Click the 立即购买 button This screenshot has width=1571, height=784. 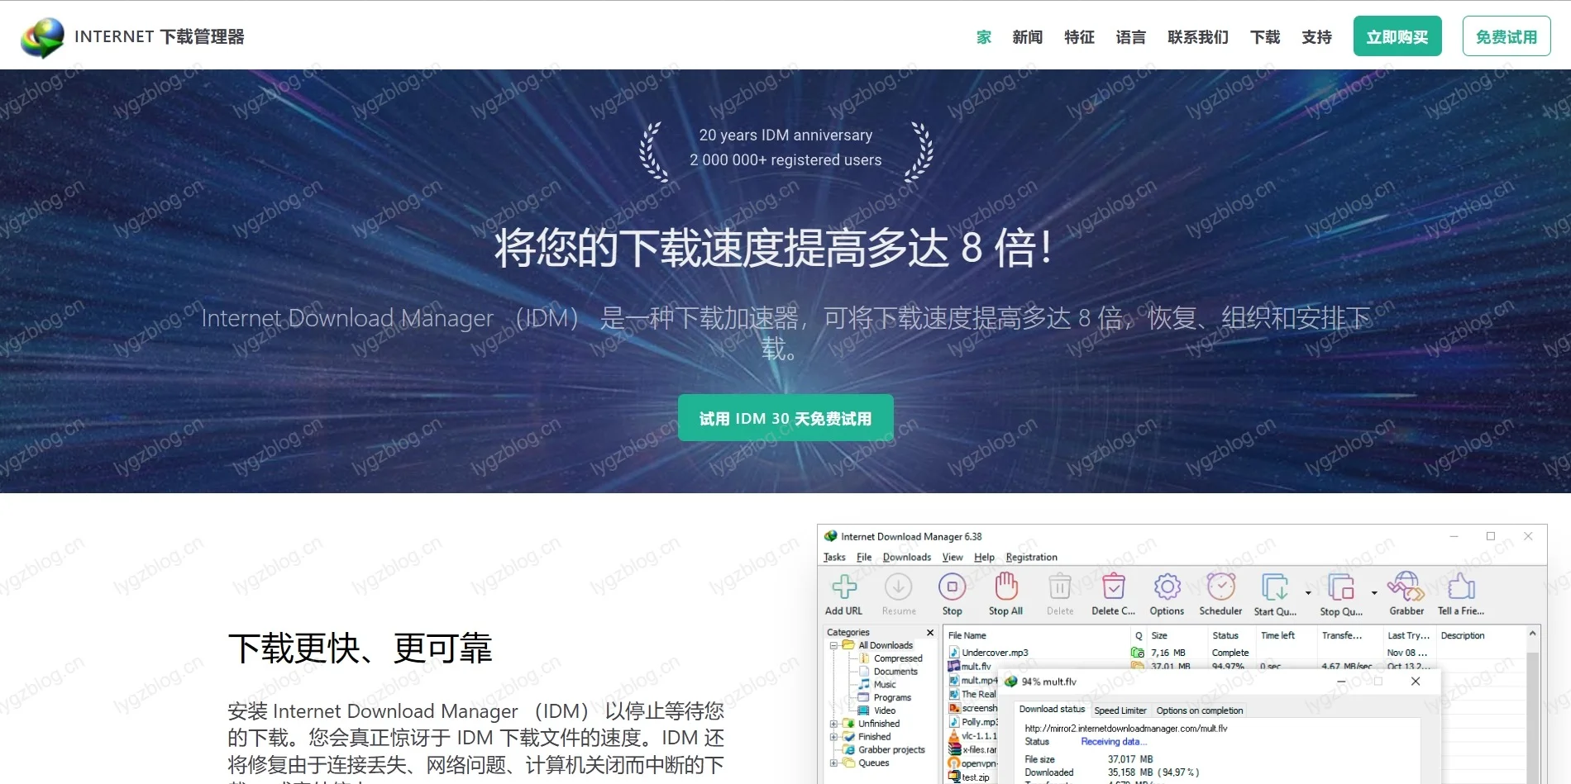[1397, 36]
